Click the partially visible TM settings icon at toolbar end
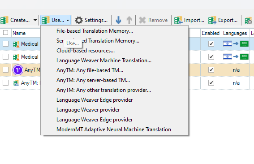Image resolution: width=254 pixels, height=164 pixels. (249, 21)
